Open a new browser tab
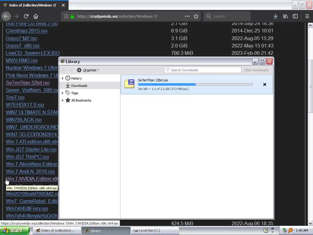Image resolution: width=313 pixels, height=235 pixels. pyautogui.click(x=74, y=5)
